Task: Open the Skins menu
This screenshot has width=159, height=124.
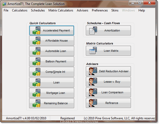Action: click(115, 10)
